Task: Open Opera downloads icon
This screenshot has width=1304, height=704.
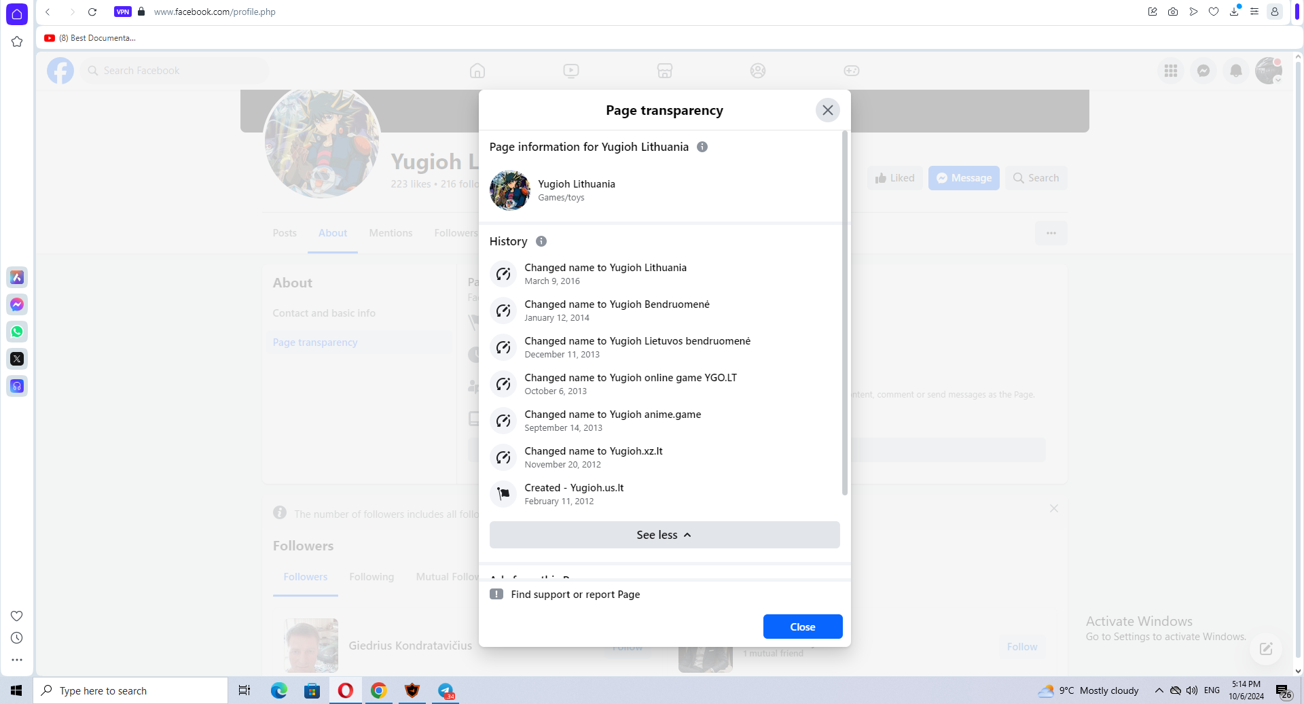Action: [x=1234, y=12]
